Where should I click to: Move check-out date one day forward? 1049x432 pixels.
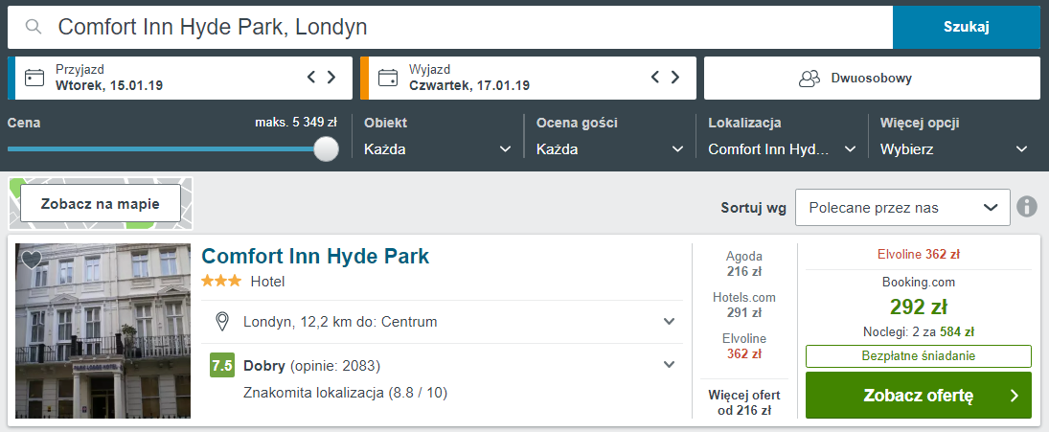click(675, 77)
